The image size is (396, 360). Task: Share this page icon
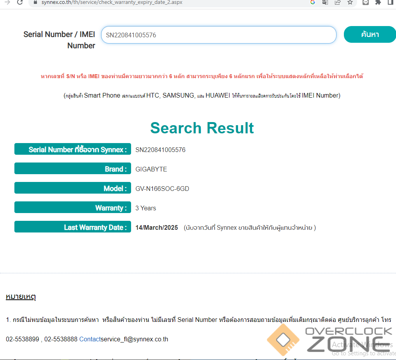coord(337,2)
